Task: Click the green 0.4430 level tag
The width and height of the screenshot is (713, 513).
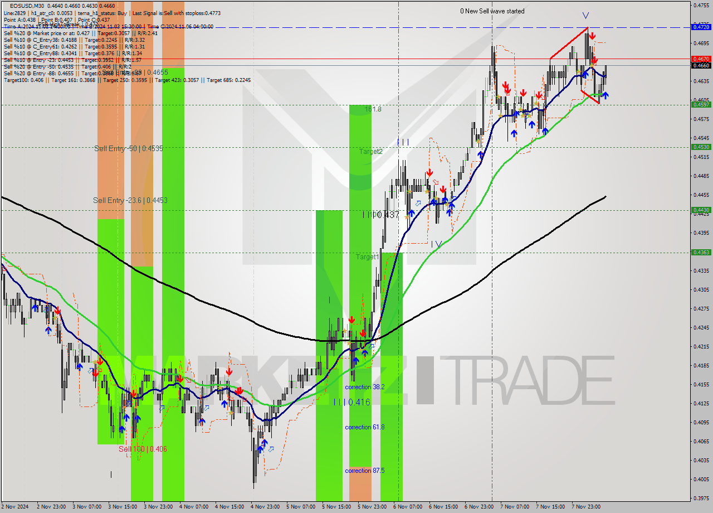Action: [700, 210]
